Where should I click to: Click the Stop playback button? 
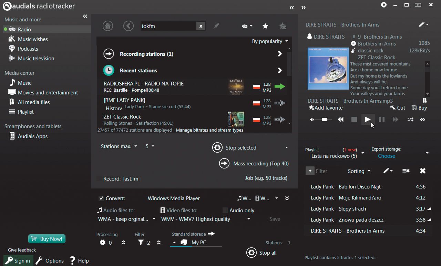pos(354,120)
